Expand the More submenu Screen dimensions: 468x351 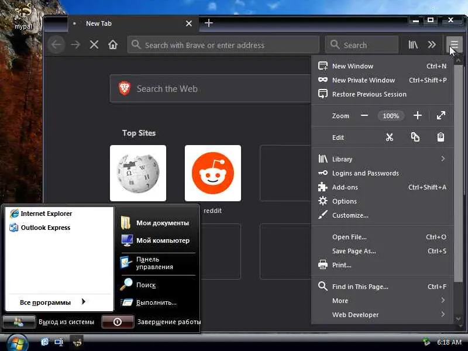(x=383, y=301)
